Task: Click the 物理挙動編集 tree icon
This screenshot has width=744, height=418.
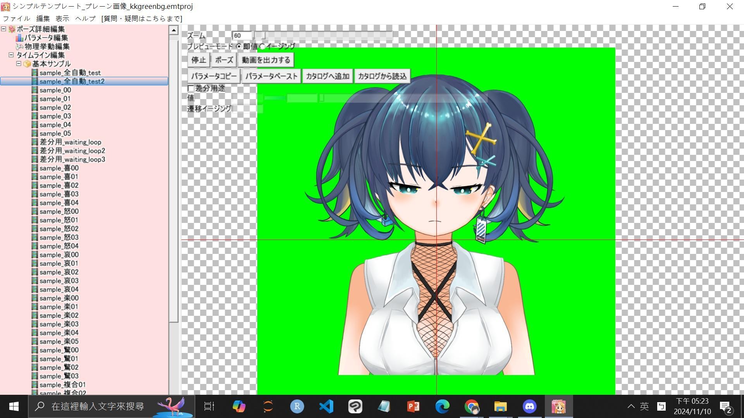Action: pyautogui.click(x=19, y=46)
